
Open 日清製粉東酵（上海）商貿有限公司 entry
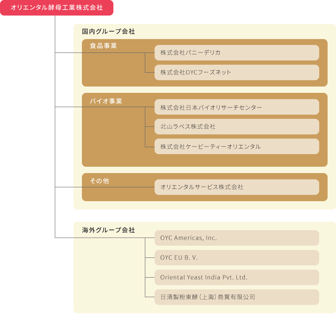pyautogui.click(x=236, y=297)
